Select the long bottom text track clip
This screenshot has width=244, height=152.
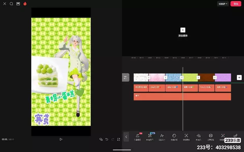(182, 97)
